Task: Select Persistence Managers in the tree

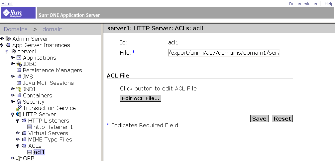Action: 53,70
